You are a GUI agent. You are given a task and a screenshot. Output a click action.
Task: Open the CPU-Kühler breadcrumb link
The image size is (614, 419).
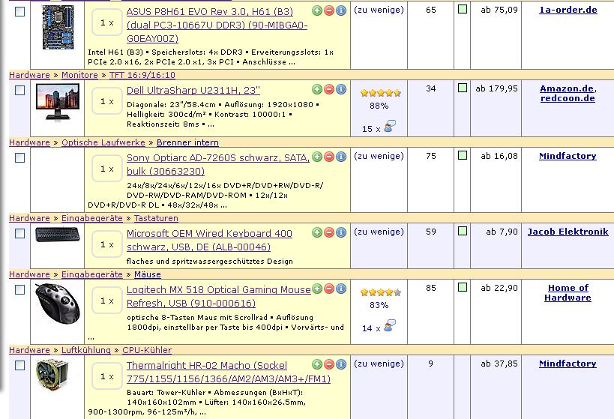147,350
